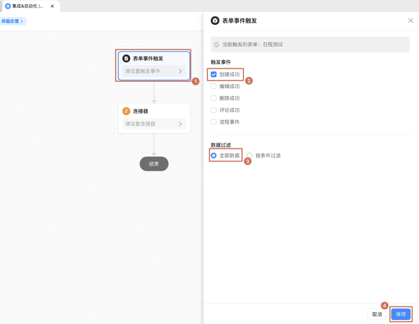Click the 当前触发的表单：日程测试 notice
This screenshot has width=419, height=324.
point(310,44)
